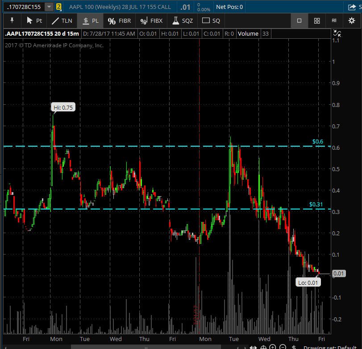Screen dimensions: 362x349
Task: Select the SQ rectangle tool
Action: 211,21
